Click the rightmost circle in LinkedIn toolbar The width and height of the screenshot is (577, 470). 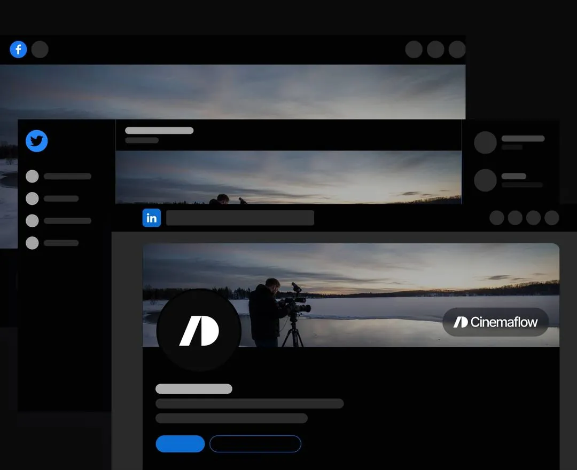coord(551,218)
